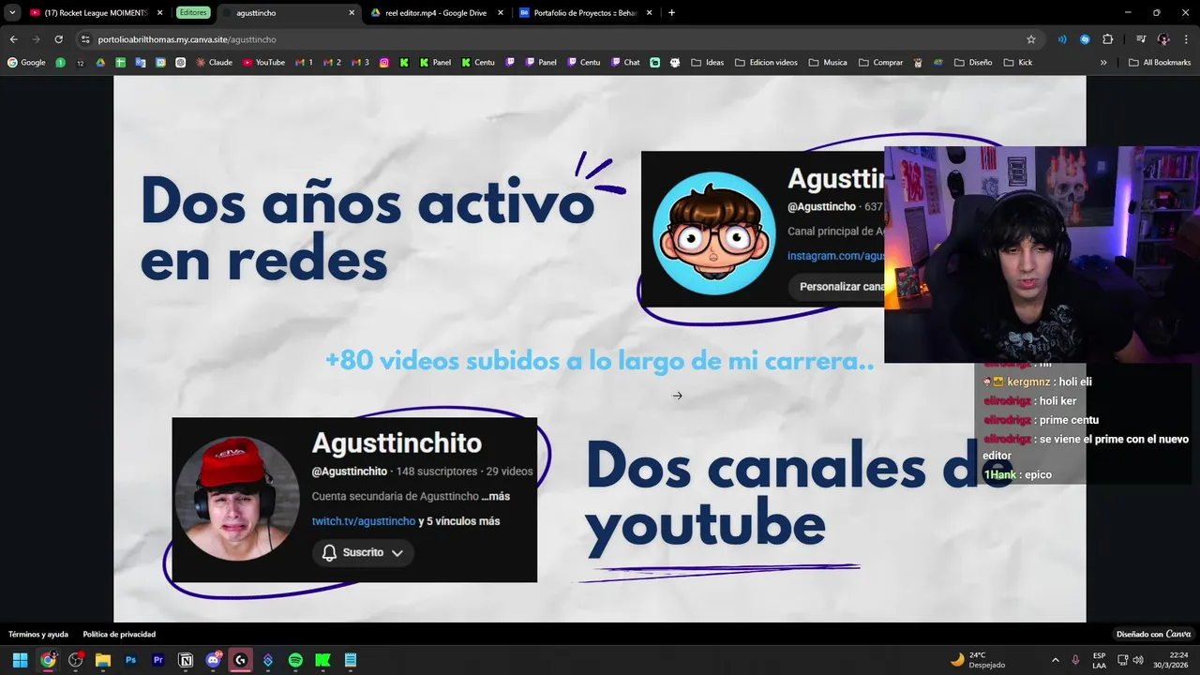Switch to the Portafolio de Proyectos Behance tab
The width and height of the screenshot is (1200, 675).
(x=586, y=13)
